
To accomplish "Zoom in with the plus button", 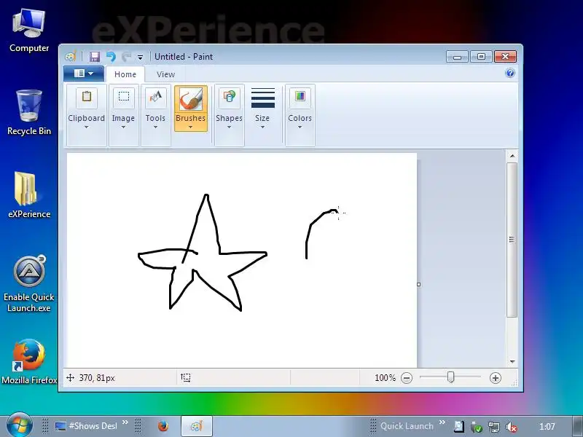I will (x=496, y=378).
